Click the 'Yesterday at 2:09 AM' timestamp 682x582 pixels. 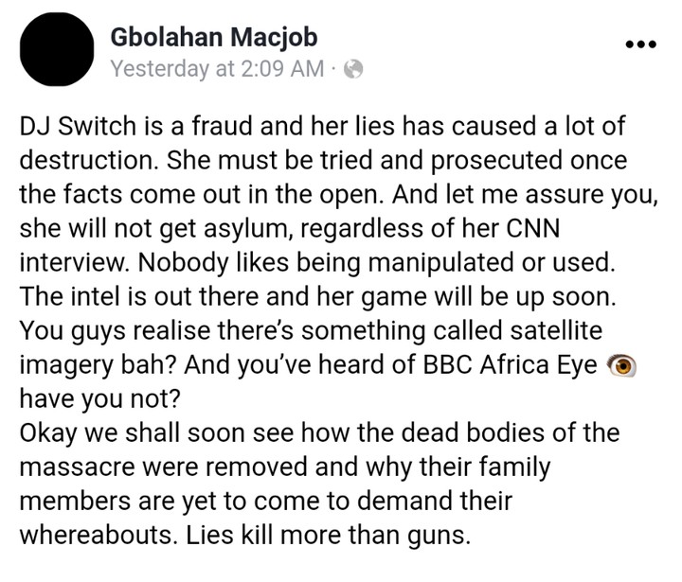(x=216, y=68)
